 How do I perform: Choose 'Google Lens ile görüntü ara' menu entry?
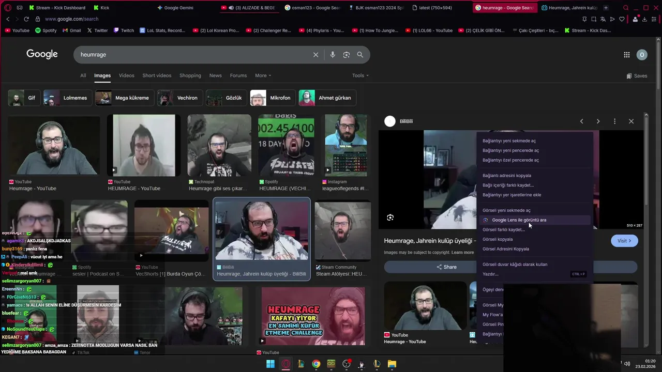pyautogui.click(x=535, y=220)
